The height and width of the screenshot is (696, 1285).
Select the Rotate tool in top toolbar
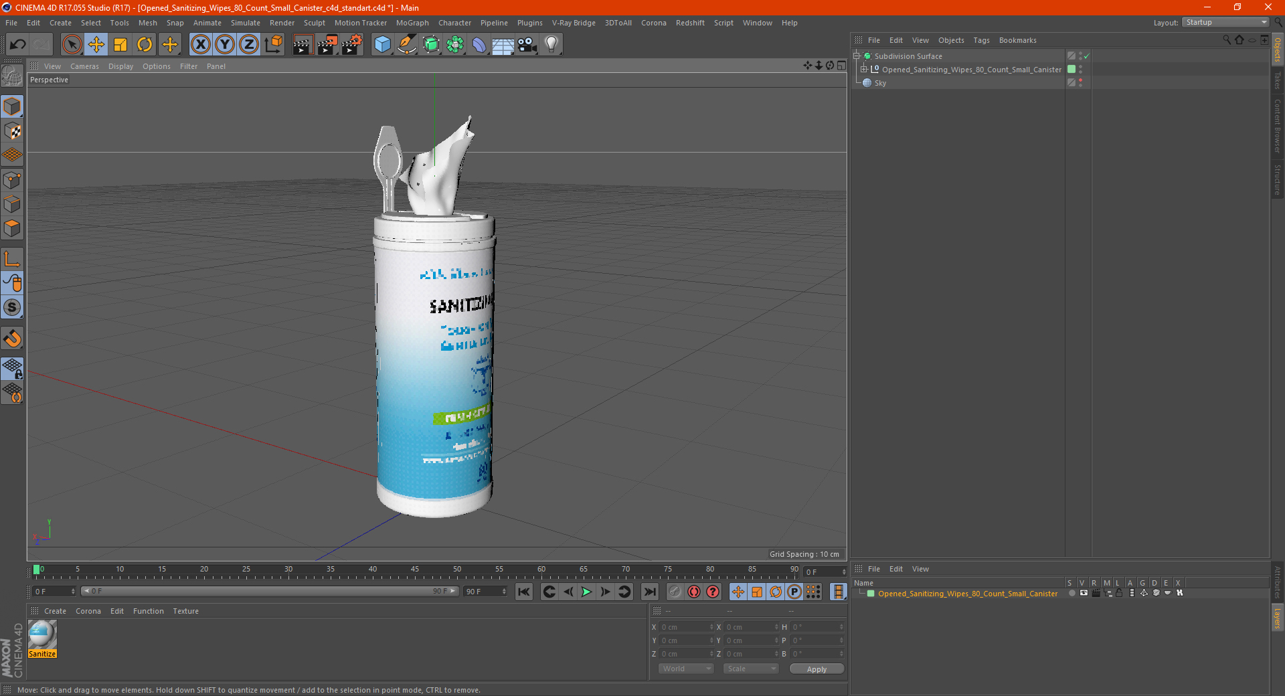(145, 45)
